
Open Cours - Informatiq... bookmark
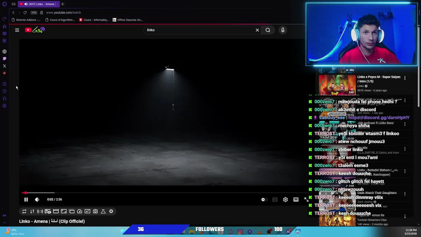point(94,20)
